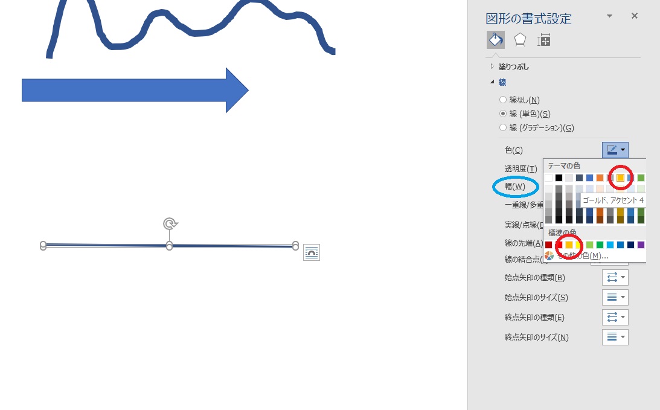This screenshot has width=660, height=410.
Task: Click the middle handle of the selected line
Action: (169, 246)
